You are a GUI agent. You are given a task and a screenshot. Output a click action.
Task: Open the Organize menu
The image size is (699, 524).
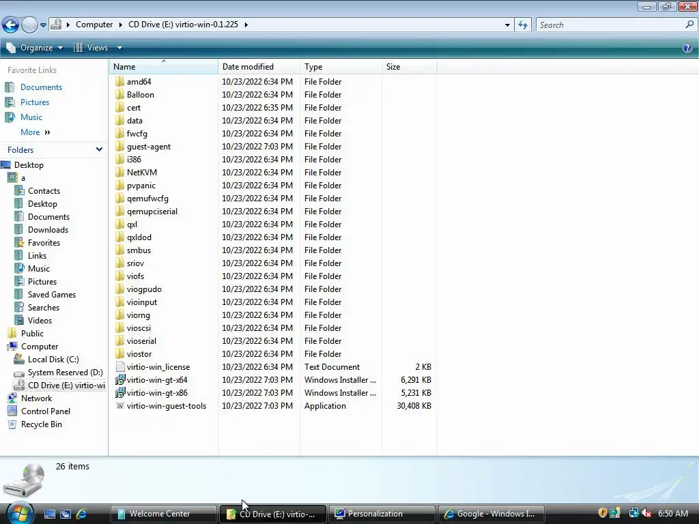click(x=34, y=48)
